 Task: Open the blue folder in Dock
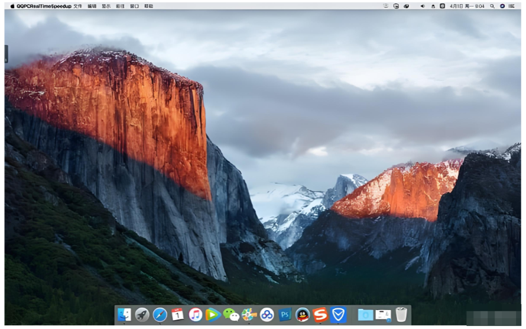[x=365, y=315]
